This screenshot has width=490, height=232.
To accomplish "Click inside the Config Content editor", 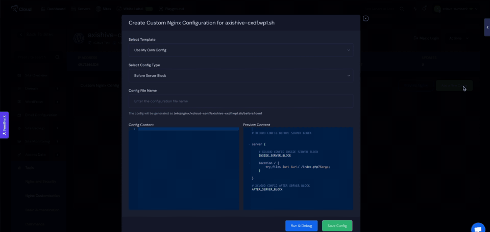I will (x=184, y=168).
